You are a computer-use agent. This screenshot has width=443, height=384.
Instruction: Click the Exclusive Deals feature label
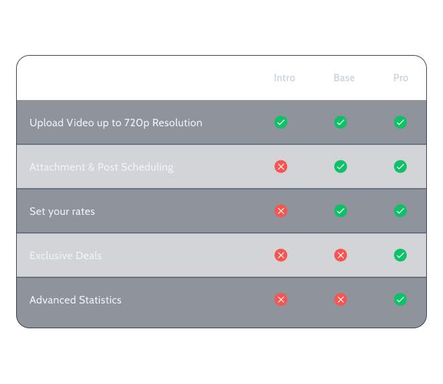66,255
